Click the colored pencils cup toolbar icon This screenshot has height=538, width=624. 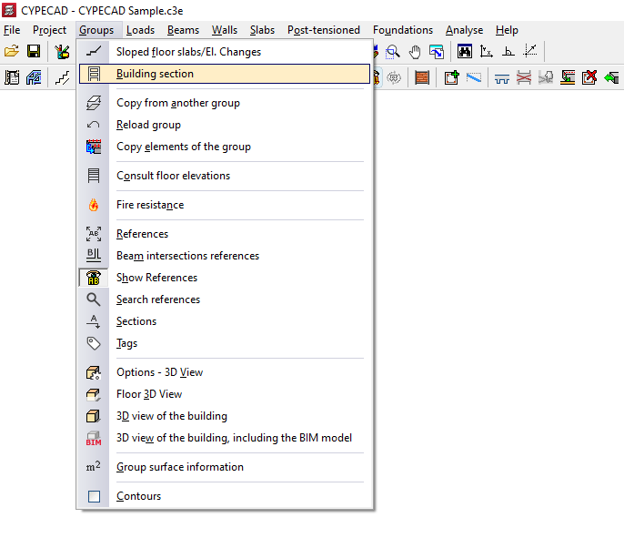coord(62,51)
